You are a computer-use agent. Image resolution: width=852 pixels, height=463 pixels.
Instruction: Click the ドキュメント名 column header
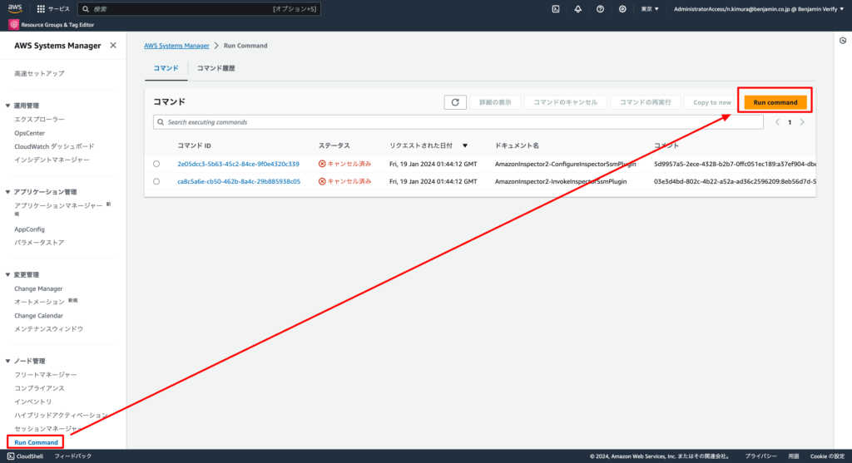tap(517, 145)
